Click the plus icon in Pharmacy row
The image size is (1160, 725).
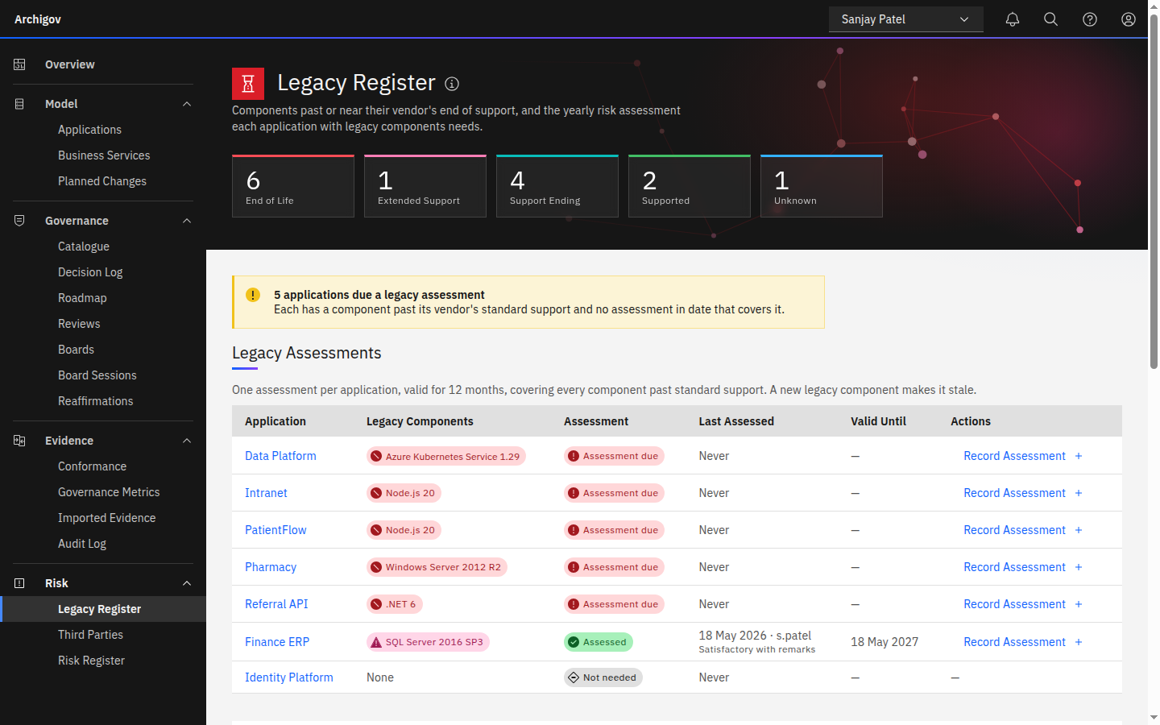point(1079,567)
